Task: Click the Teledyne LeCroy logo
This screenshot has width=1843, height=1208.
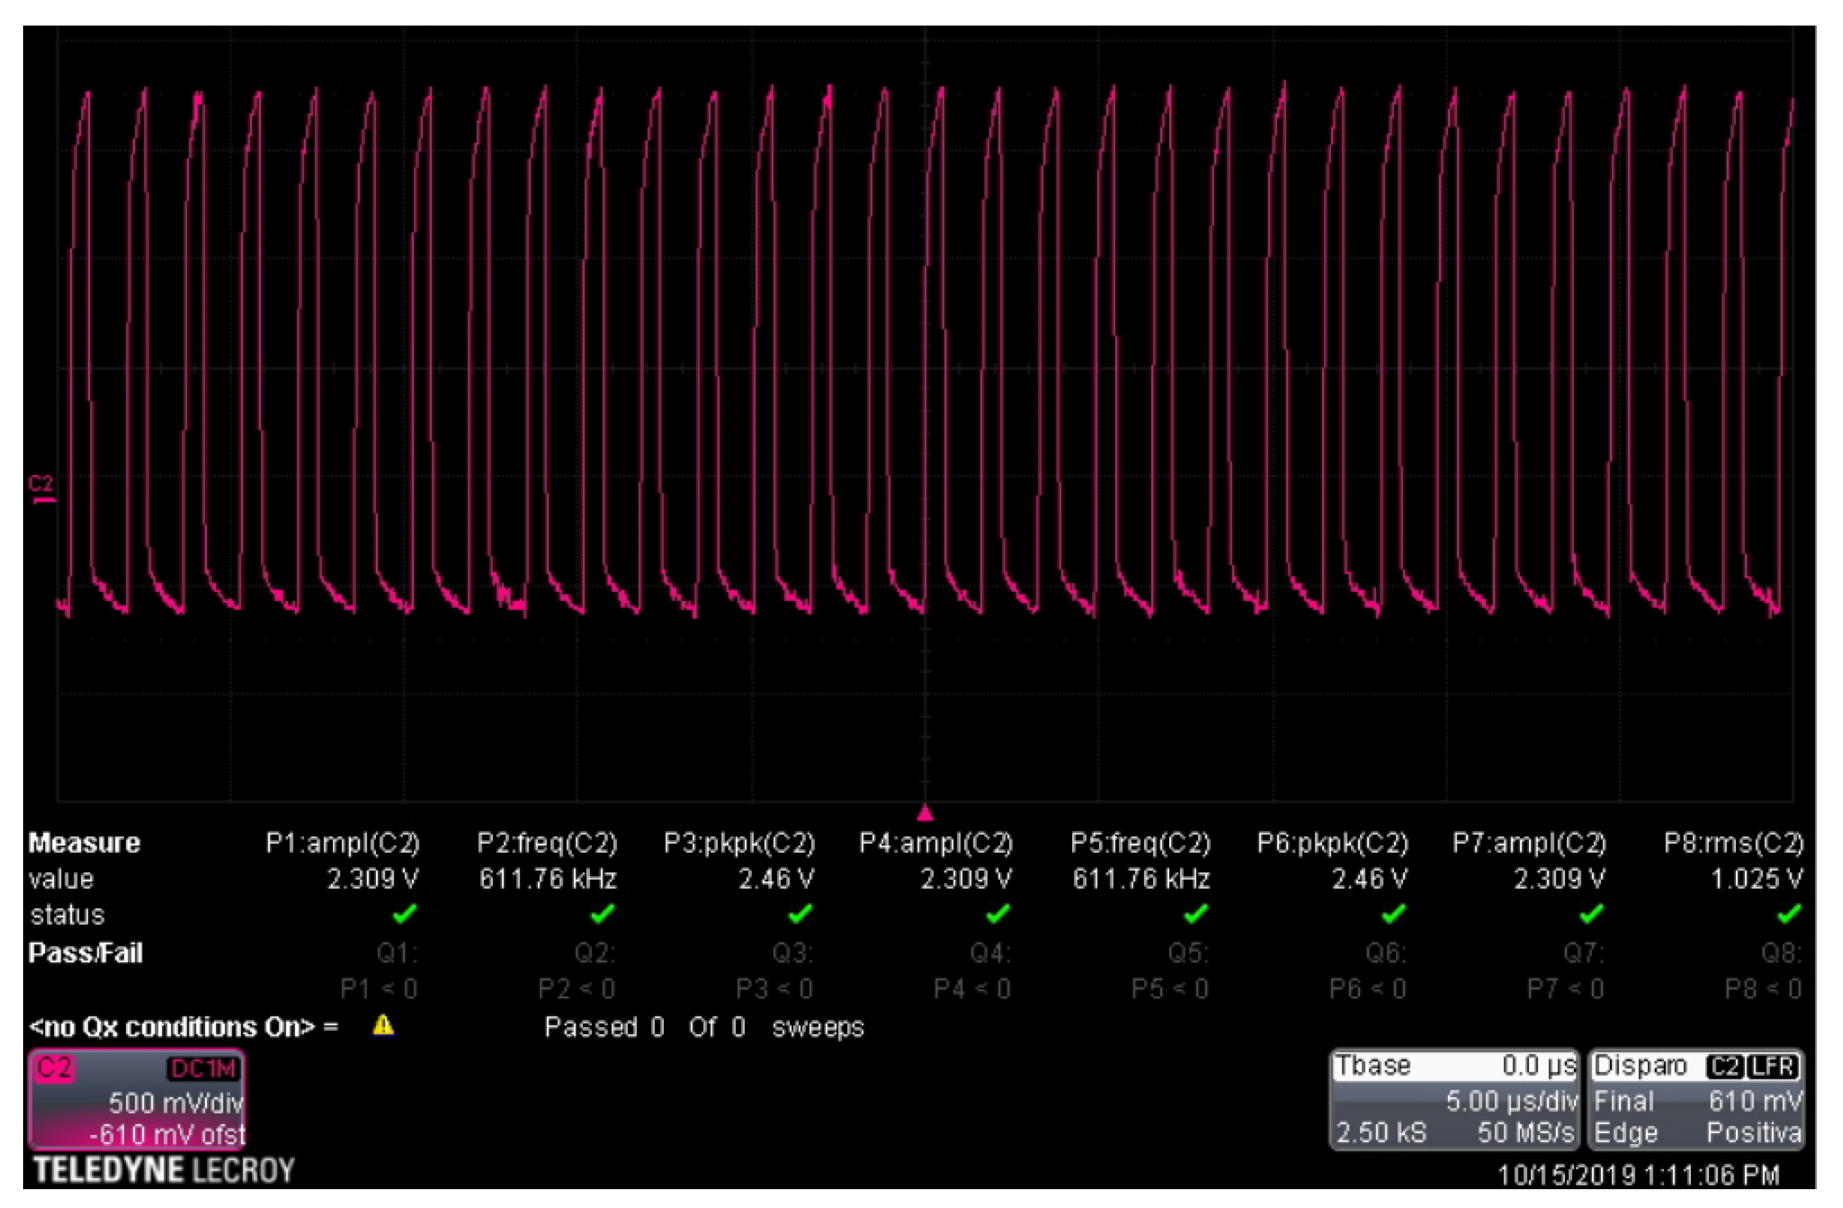Action: pyautogui.click(x=167, y=1171)
